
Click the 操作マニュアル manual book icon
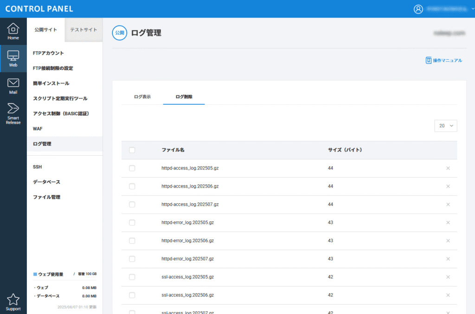point(428,60)
